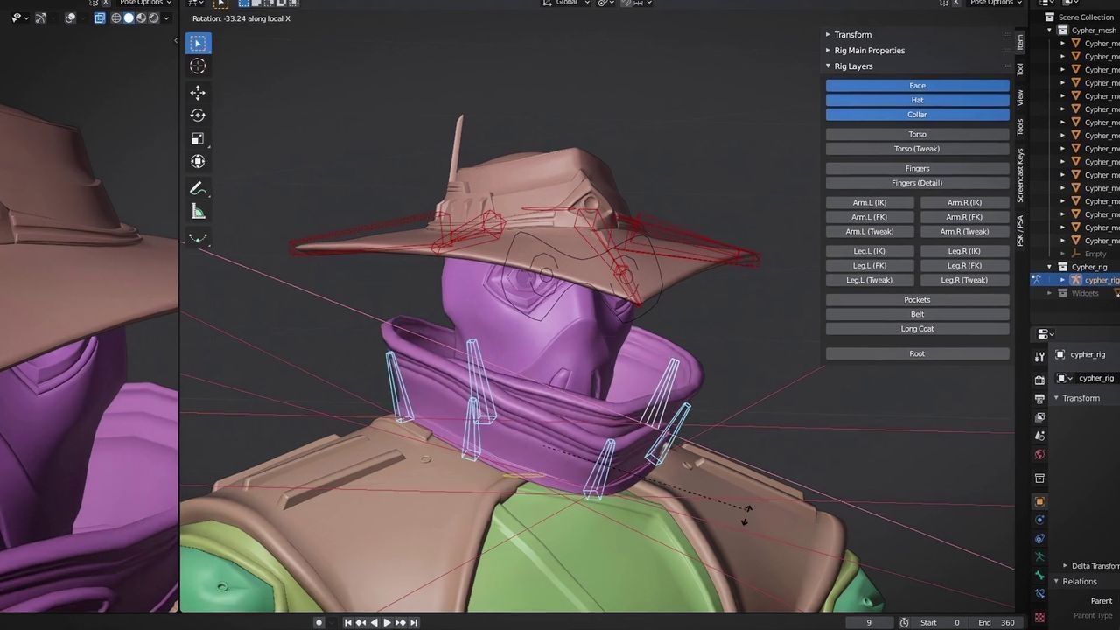Open the World properties tab
The height and width of the screenshot is (630, 1120).
pos(1039,454)
